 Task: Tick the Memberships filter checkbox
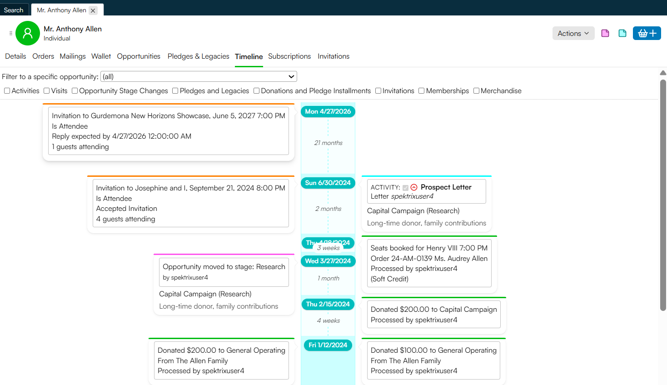tap(422, 91)
